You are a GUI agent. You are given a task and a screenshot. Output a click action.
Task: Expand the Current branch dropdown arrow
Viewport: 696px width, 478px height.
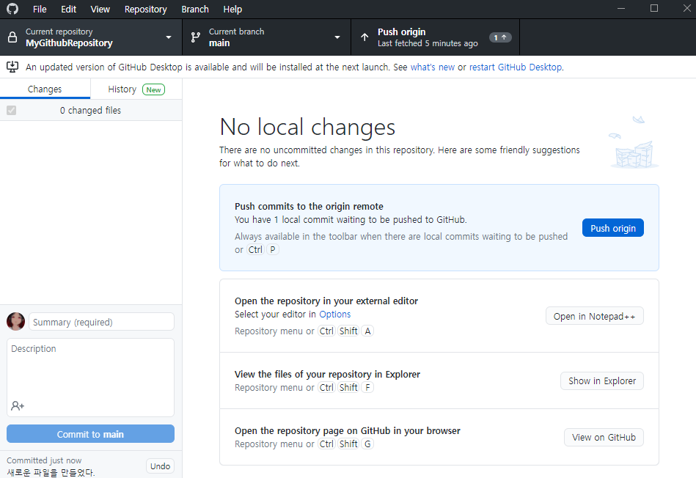coord(337,37)
